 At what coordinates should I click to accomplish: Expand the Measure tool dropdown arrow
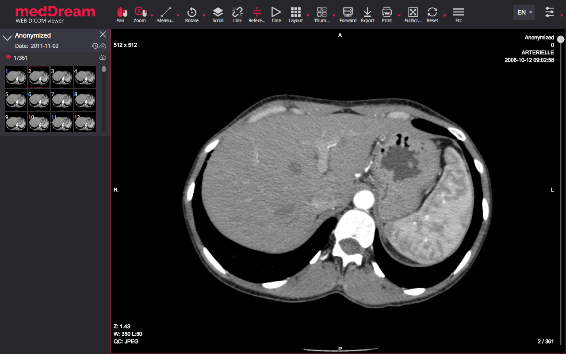coord(178,16)
